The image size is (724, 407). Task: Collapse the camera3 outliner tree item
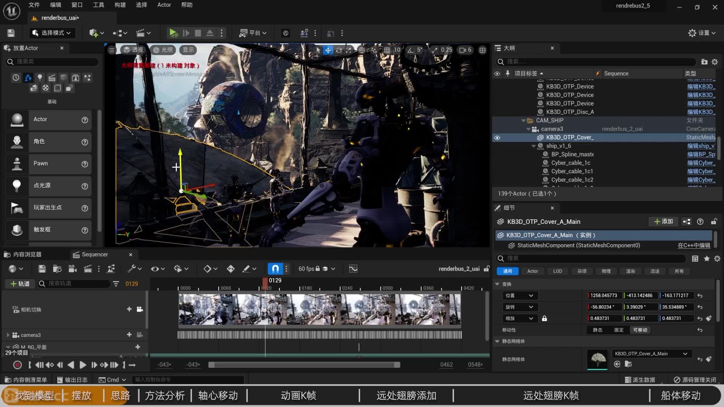[x=528, y=129]
